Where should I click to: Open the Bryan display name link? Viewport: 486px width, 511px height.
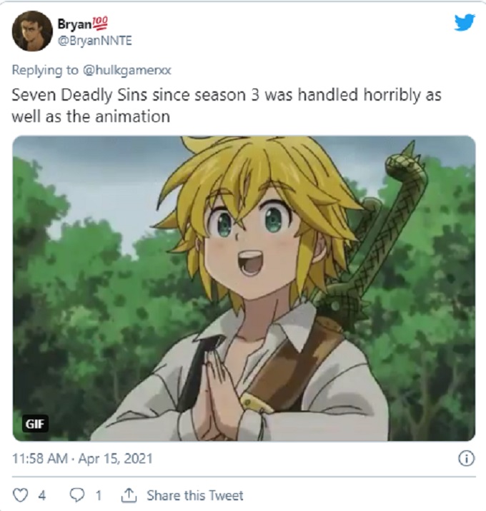click(75, 24)
